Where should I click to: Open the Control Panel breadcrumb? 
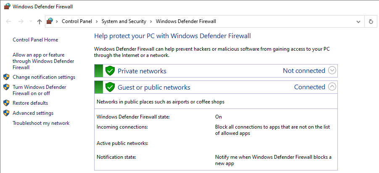77,21
